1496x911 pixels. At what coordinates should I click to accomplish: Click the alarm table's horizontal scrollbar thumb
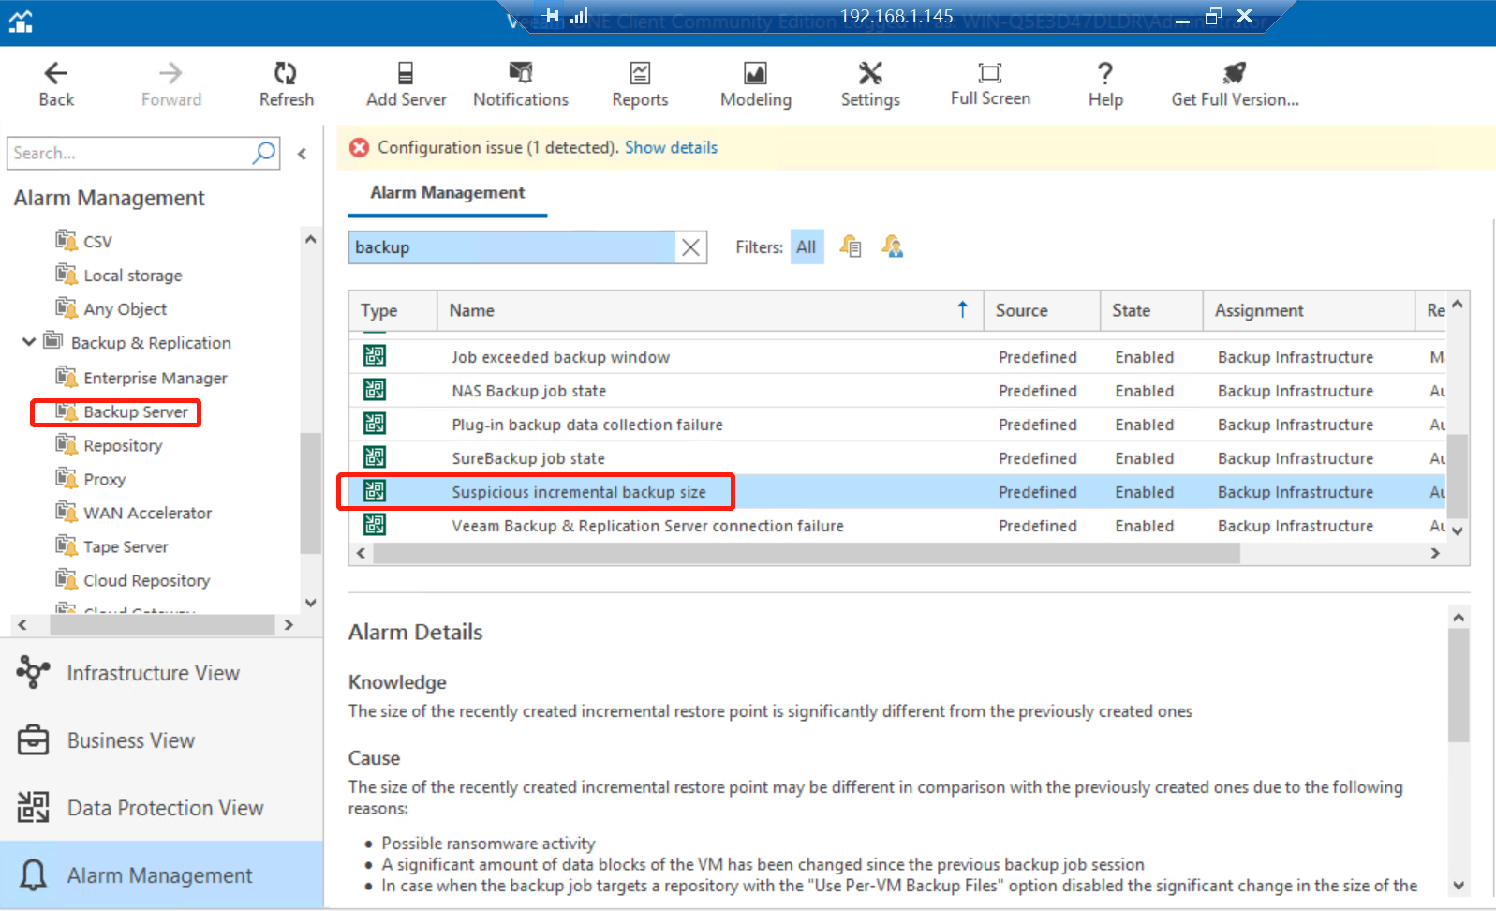807,554
